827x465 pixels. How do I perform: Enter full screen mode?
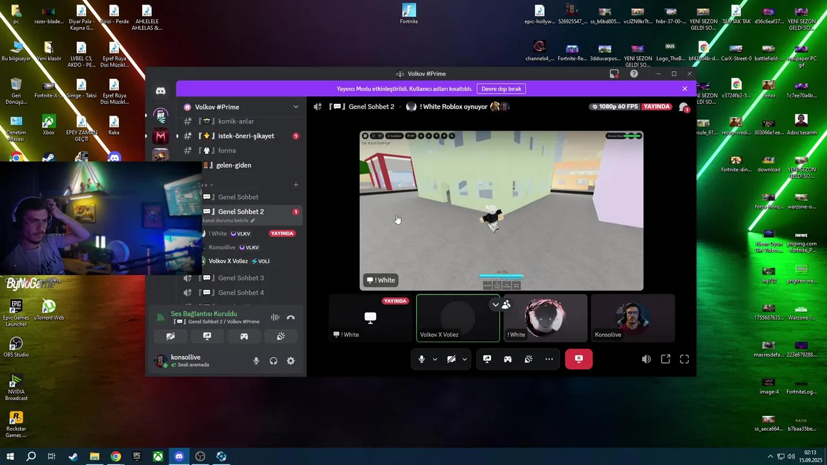pos(684,359)
